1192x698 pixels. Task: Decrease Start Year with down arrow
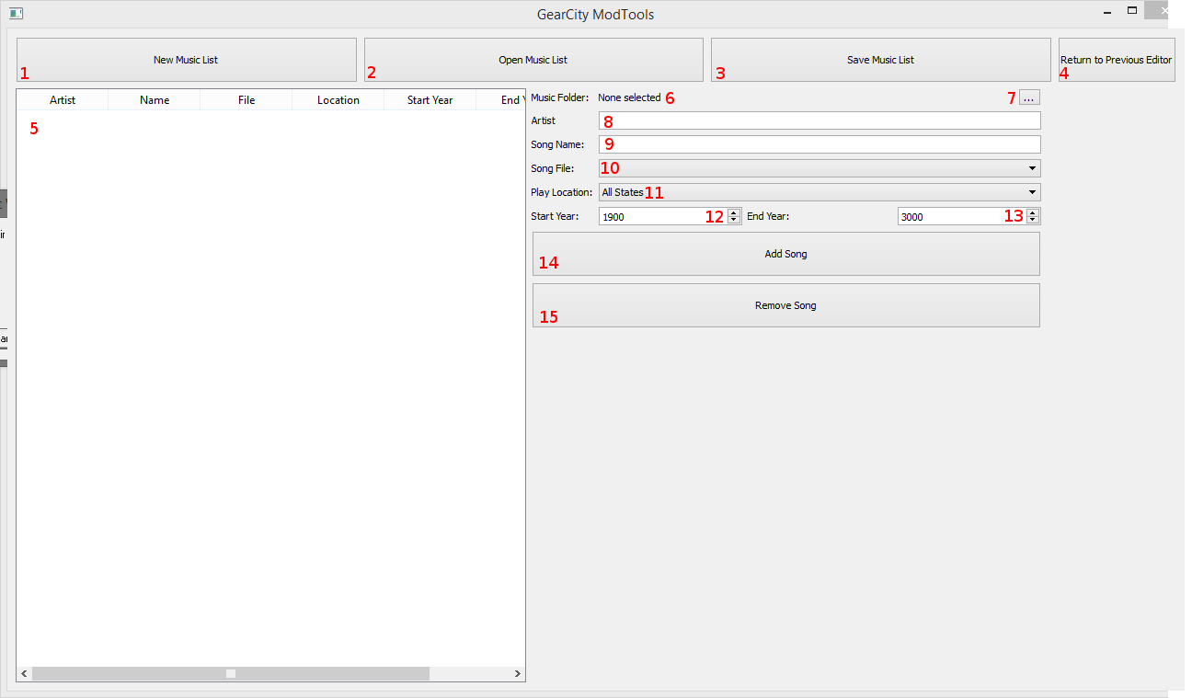pyautogui.click(x=734, y=221)
